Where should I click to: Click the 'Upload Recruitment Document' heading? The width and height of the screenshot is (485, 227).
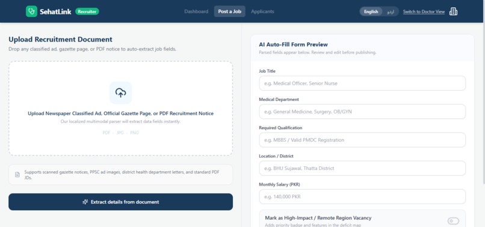point(60,40)
